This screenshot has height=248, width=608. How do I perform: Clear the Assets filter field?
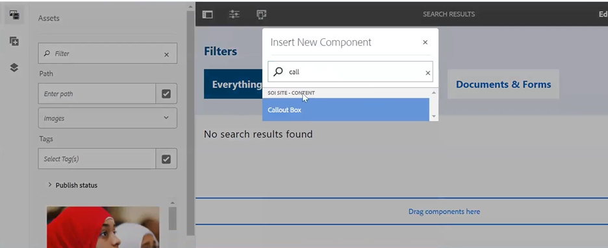(166, 54)
